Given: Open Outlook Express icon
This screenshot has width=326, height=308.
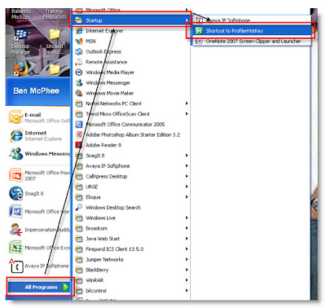Looking at the screenshot, I should pyautogui.click(x=79, y=51).
